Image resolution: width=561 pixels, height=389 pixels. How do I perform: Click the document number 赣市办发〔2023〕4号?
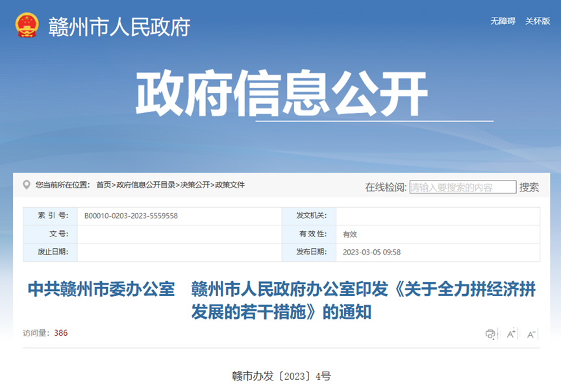tap(281, 375)
